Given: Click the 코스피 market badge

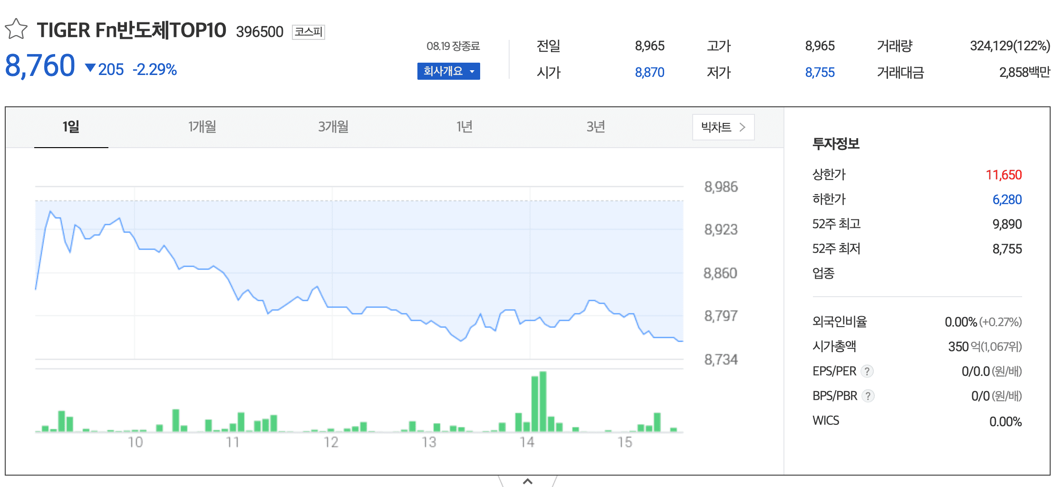Looking at the screenshot, I should coord(308,31).
